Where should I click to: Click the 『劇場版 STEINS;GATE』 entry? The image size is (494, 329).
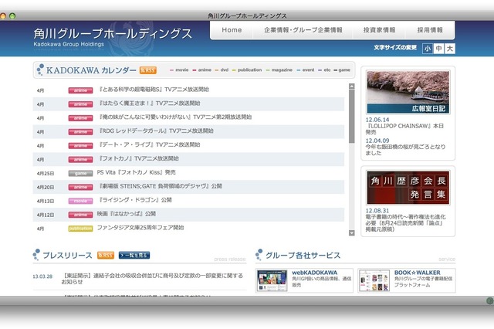pyautogui.click(x=161, y=186)
